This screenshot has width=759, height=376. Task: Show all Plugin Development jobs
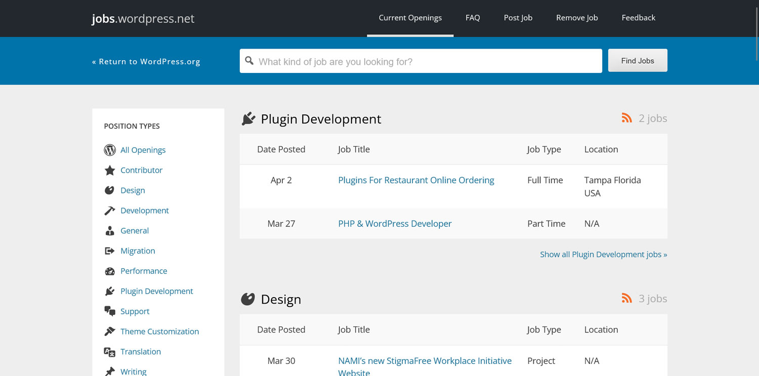[x=603, y=254]
